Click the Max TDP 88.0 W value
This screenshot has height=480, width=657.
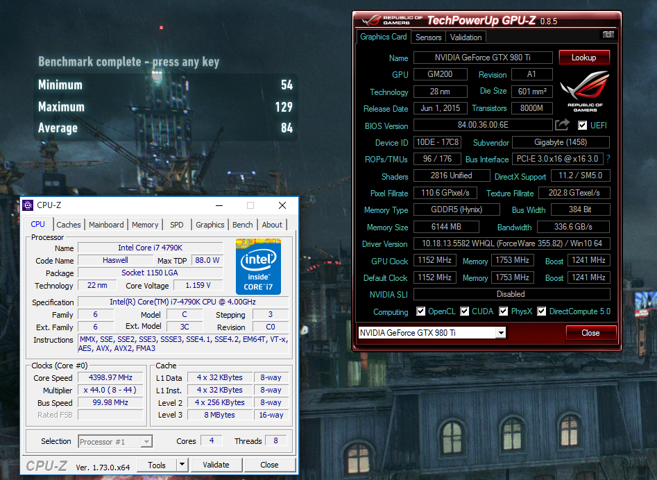click(x=207, y=260)
